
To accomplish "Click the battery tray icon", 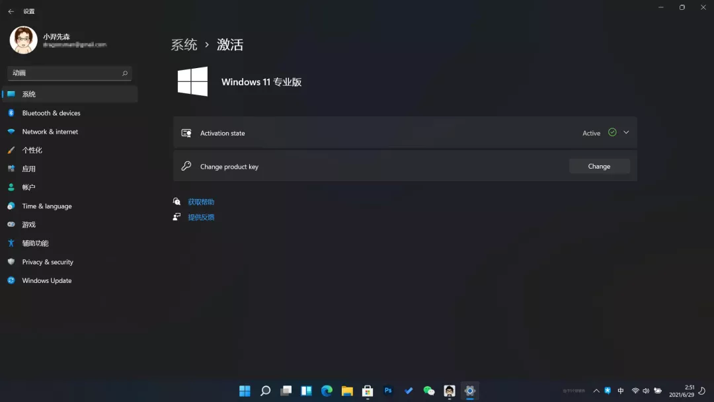I will click(658, 391).
